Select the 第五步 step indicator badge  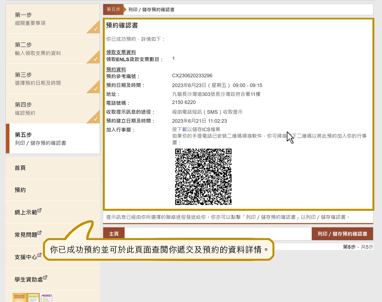113,10
